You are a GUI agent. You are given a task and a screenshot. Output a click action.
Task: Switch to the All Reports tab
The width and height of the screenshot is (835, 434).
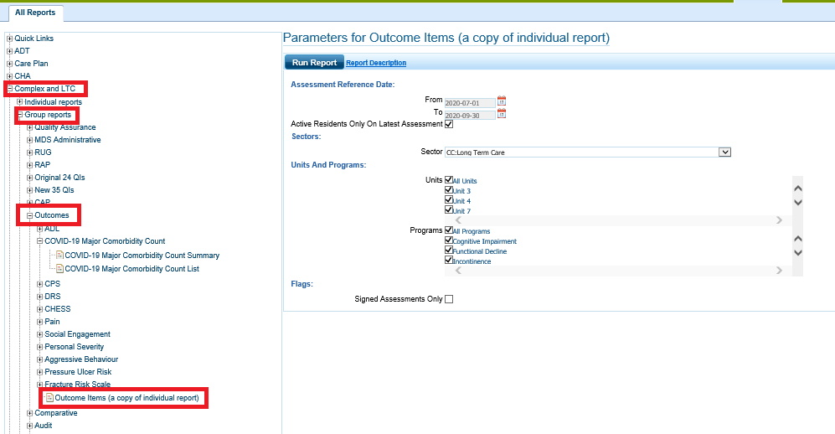[x=35, y=13]
